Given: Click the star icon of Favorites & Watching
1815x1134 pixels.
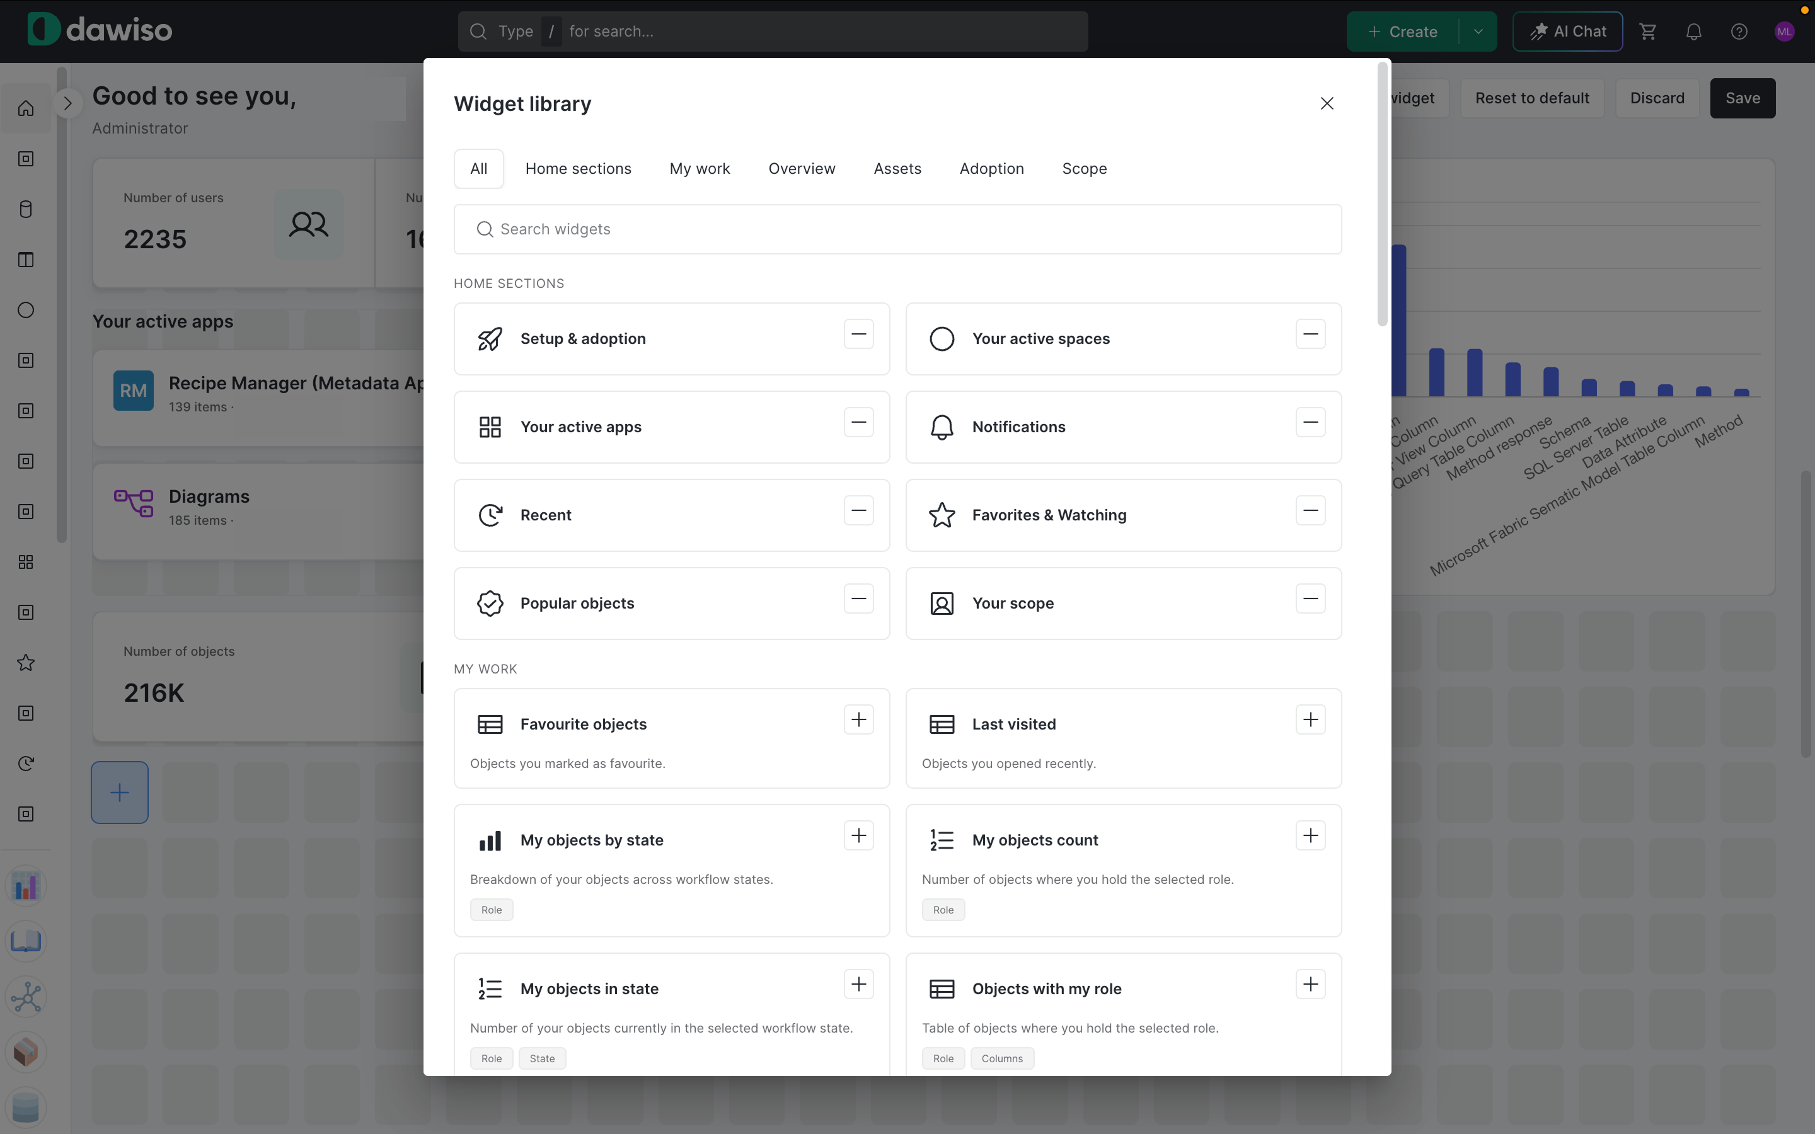Looking at the screenshot, I should tap(942, 515).
